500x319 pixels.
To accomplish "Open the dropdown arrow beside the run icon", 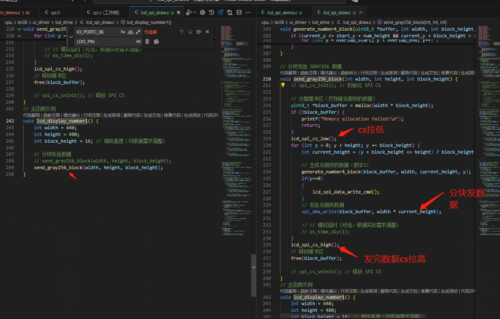I will pos(194,13).
